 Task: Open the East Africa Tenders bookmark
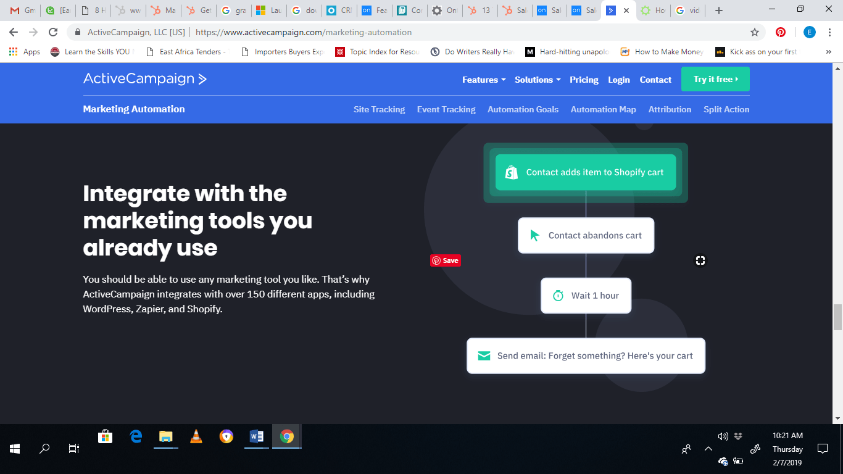(x=186, y=52)
